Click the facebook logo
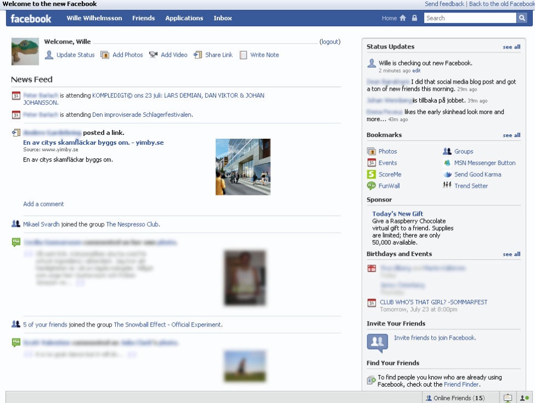Image resolution: width=535 pixels, height=403 pixels. [x=31, y=19]
